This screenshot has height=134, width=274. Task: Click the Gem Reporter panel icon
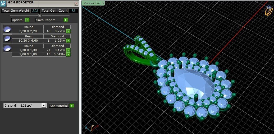(x=3, y=4)
